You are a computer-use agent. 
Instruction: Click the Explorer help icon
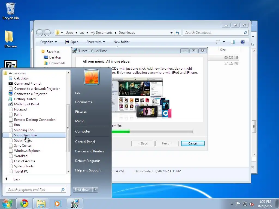click(242, 42)
